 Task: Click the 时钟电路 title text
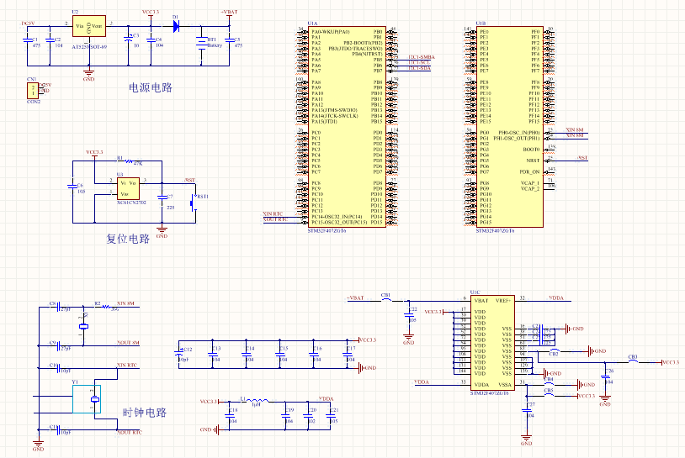click(144, 413)
